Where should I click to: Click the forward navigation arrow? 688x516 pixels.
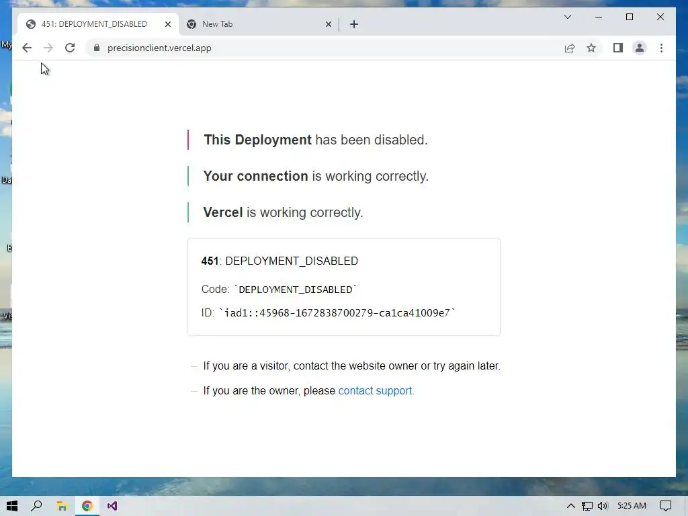[x=48, y=48]
